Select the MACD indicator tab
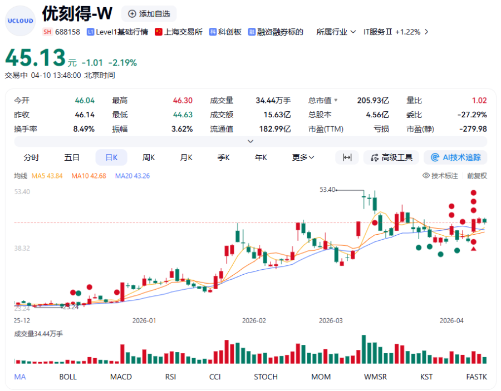The image size is (501, 391). 121,377
